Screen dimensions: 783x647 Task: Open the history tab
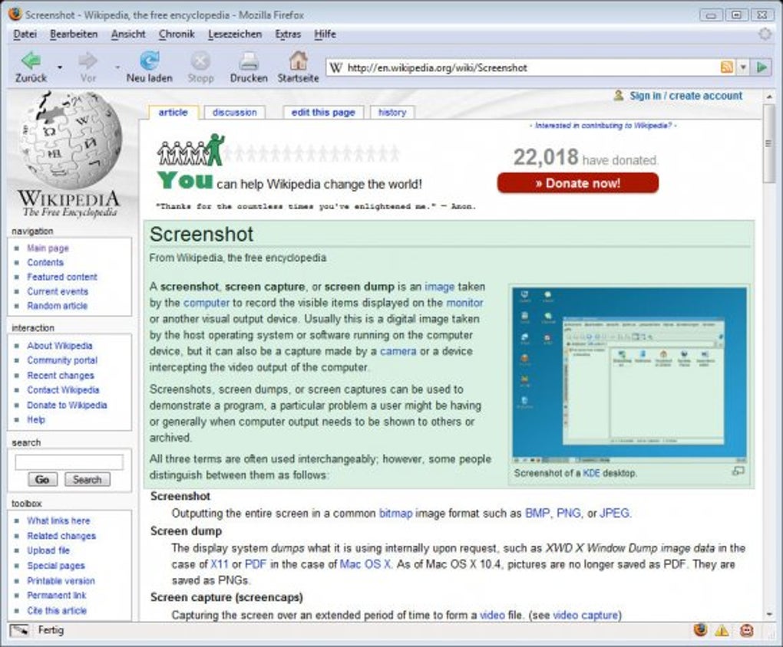point(392,112)
